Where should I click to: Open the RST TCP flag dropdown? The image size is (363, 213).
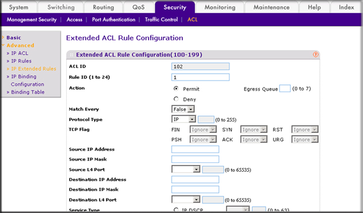point(305,130)
